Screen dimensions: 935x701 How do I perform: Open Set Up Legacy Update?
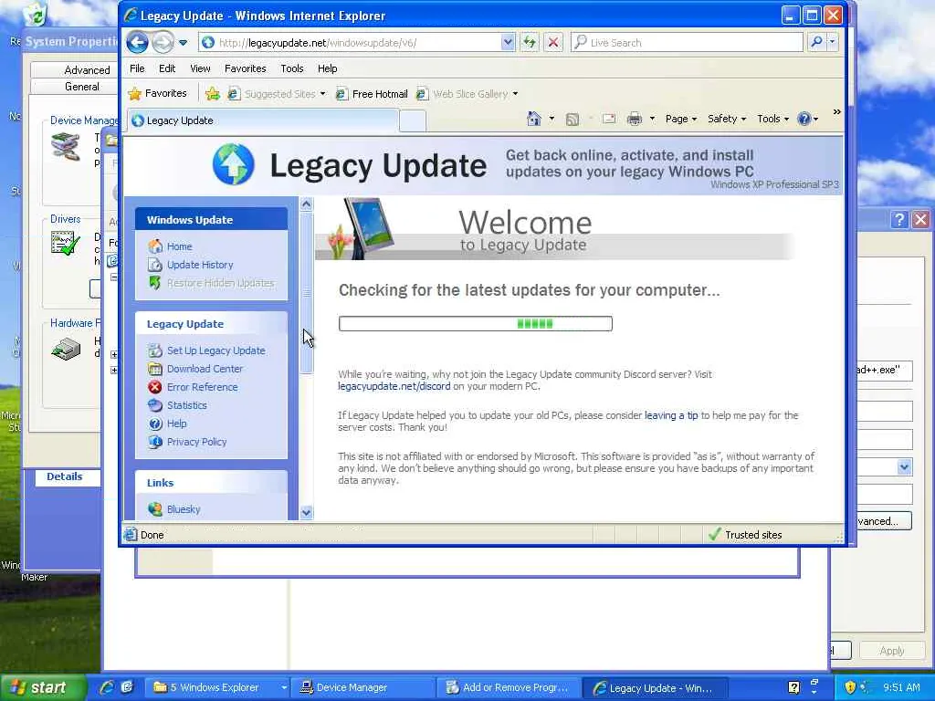pos(215,350)
